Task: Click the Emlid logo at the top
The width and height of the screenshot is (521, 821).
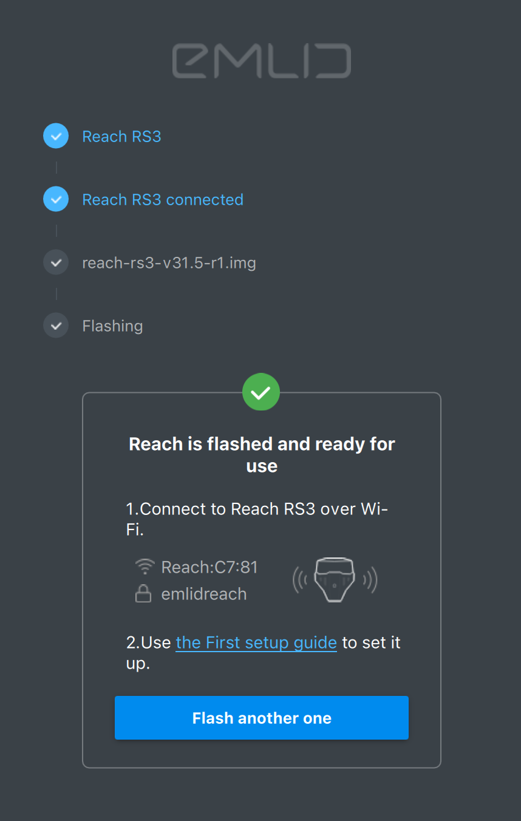Action: point(261,61)
